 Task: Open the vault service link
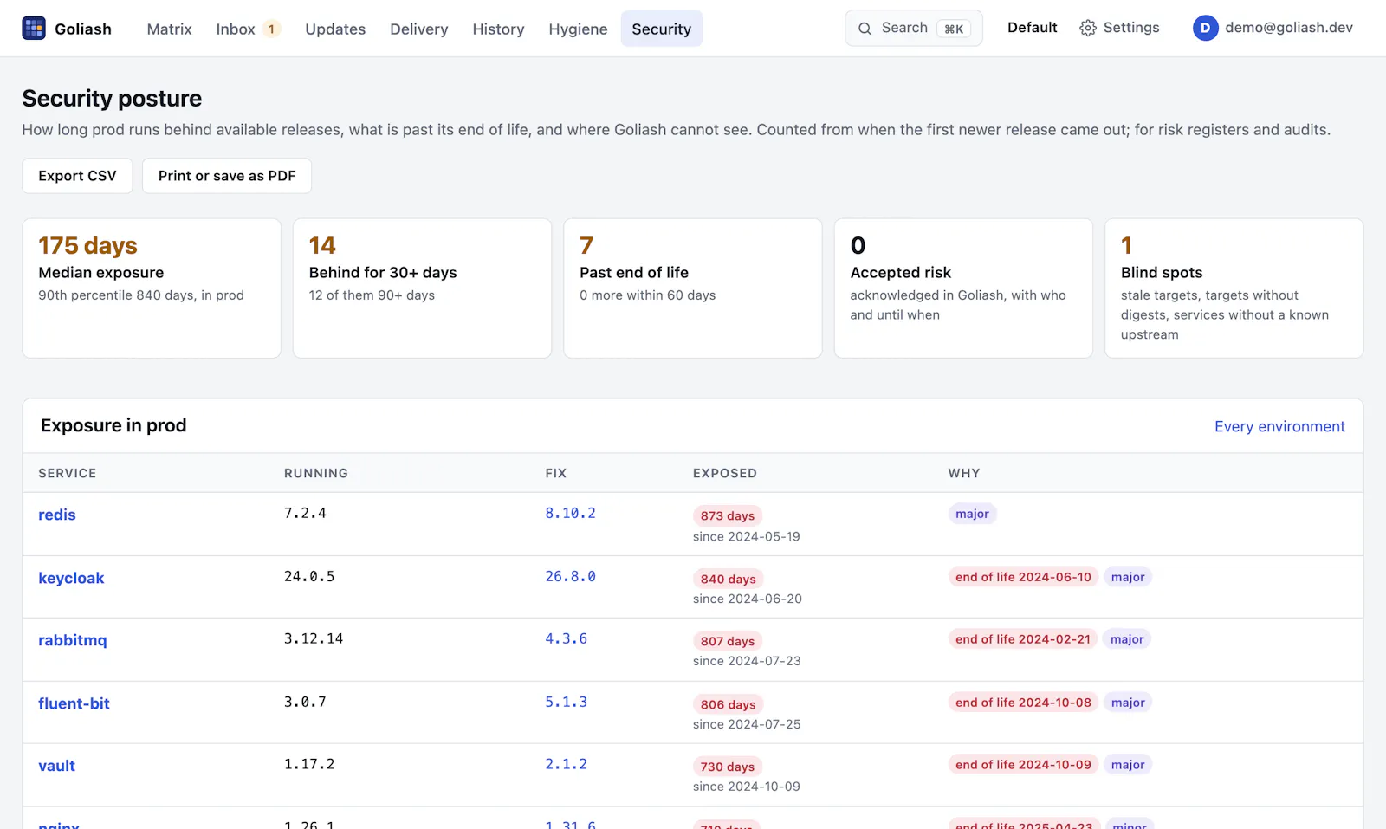click(x=57, y=766)
